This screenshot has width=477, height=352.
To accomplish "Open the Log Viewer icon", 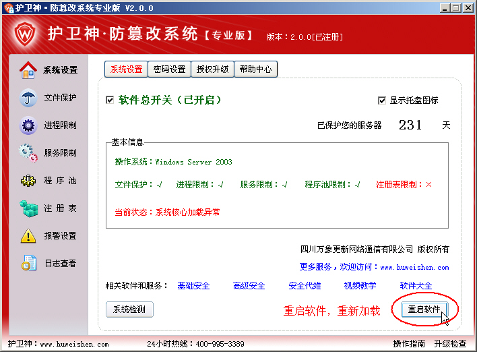I will 28,264.
